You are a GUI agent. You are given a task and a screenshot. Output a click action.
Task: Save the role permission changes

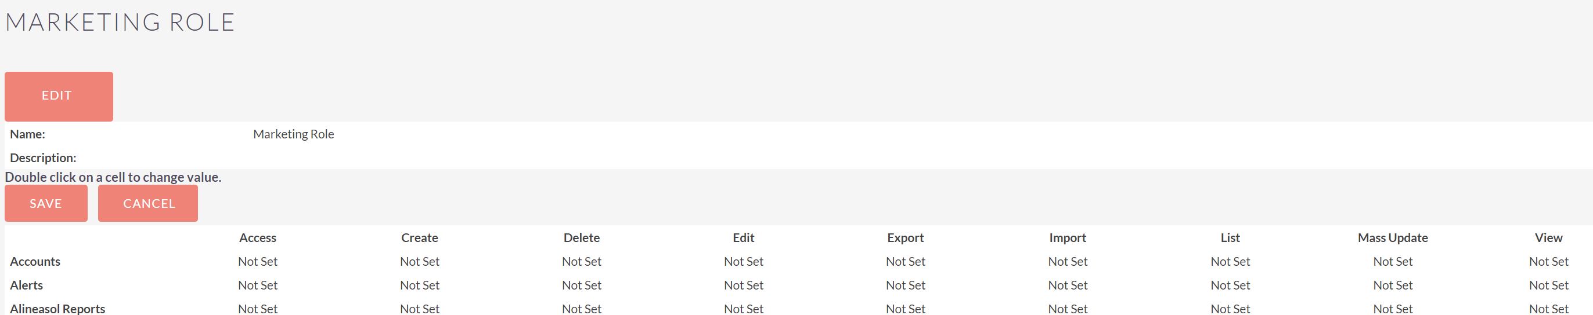(46, 203)
